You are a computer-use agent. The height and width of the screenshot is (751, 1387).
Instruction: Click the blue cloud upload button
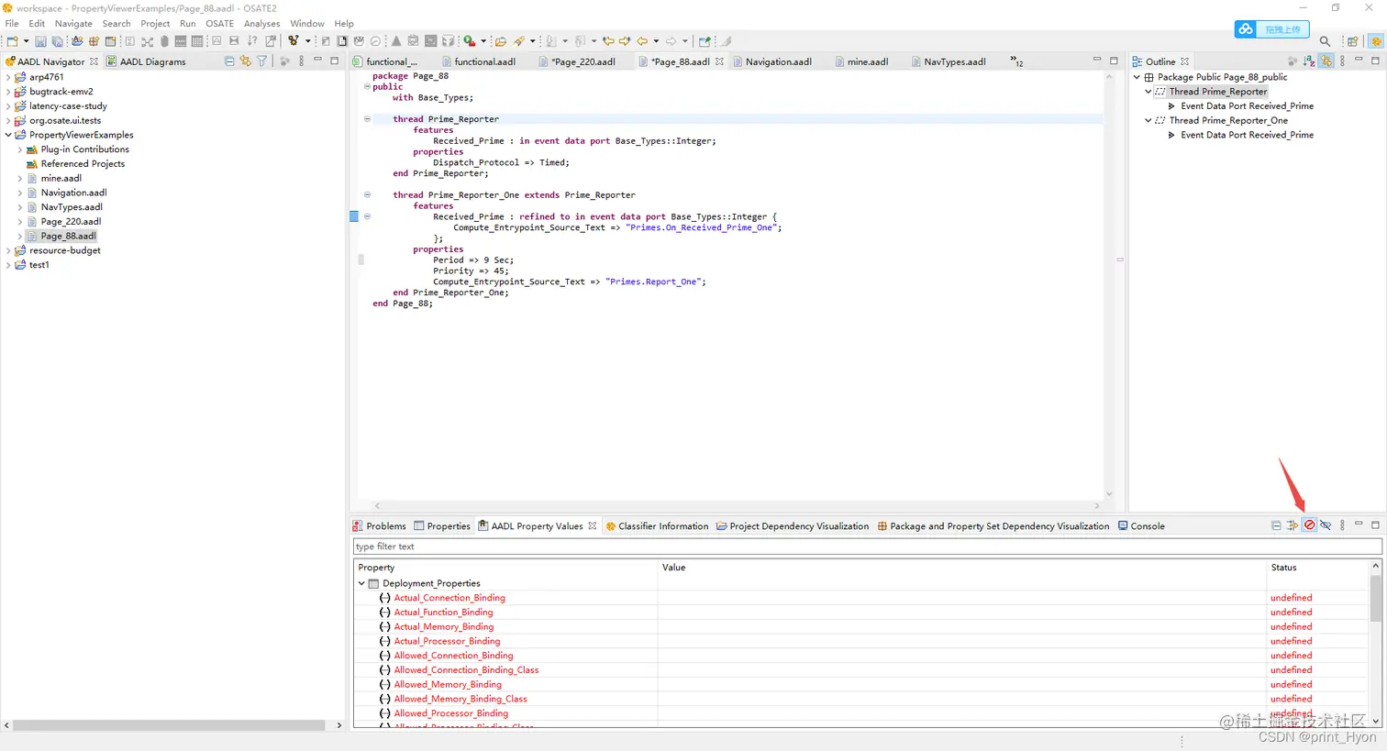pyautogui.click(x=1271, y=29)
